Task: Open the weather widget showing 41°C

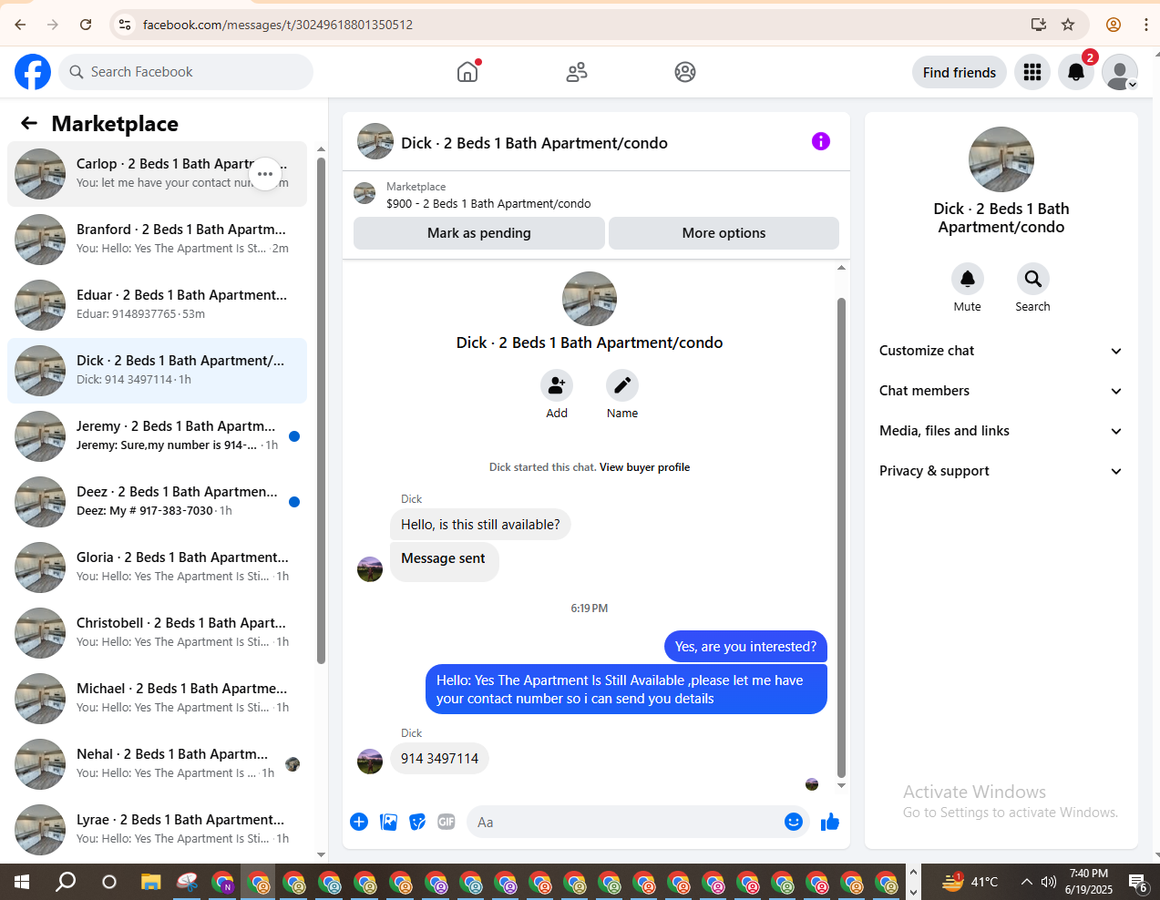Action: [970, 882]
